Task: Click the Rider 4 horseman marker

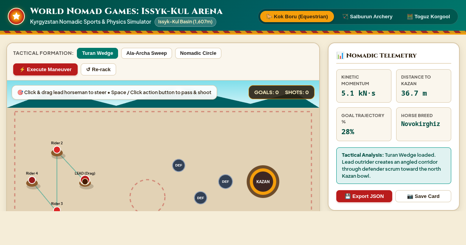Action: pos(32,181)
